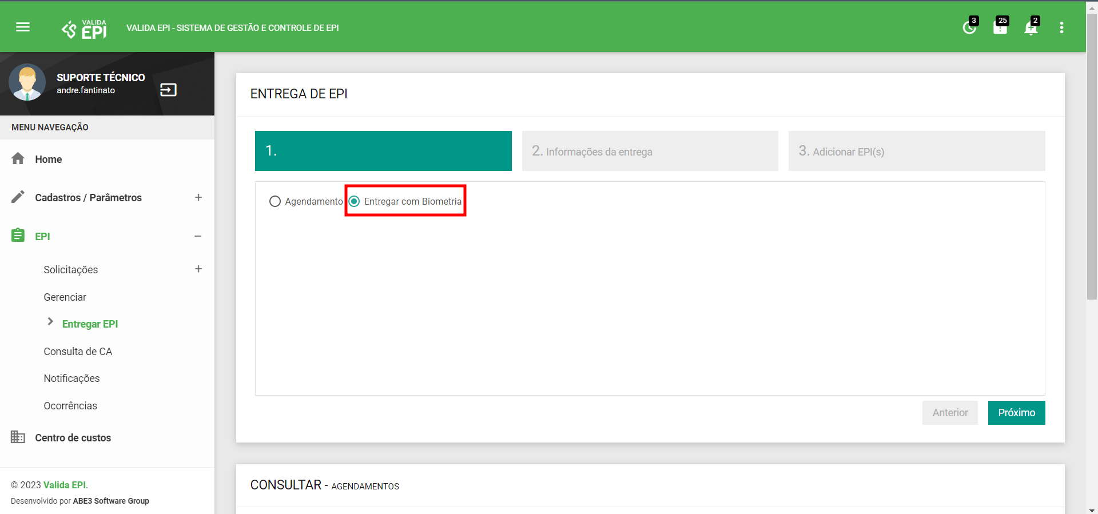Click the logout icon beside Suporte Técnico
The width and height of the screenshot is (1098, 514).
click(168, 90)
